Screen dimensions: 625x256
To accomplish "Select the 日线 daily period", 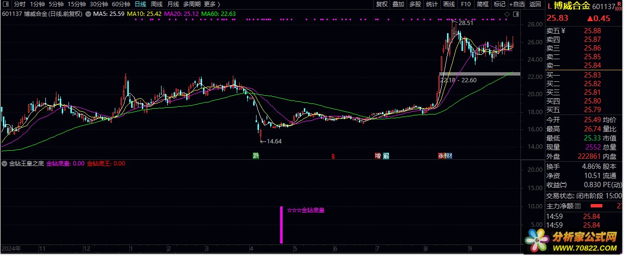I will click(140, 4).
